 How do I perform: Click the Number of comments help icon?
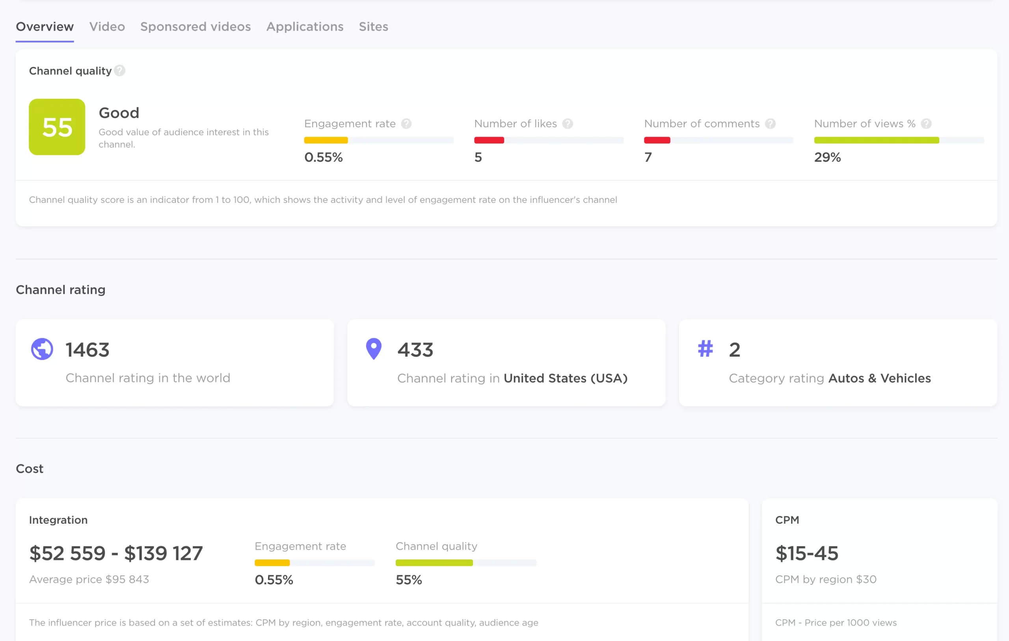pos(770,124)
